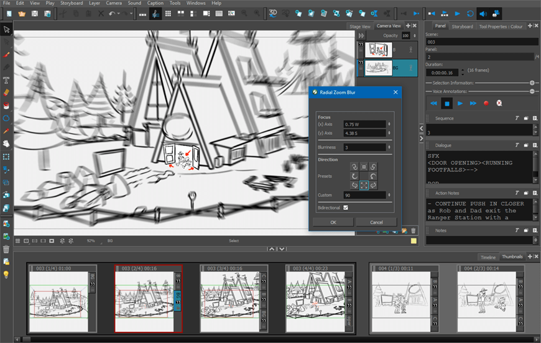
Task: Save the project with the floppy disk icon
Action: [x=34, y=14]
